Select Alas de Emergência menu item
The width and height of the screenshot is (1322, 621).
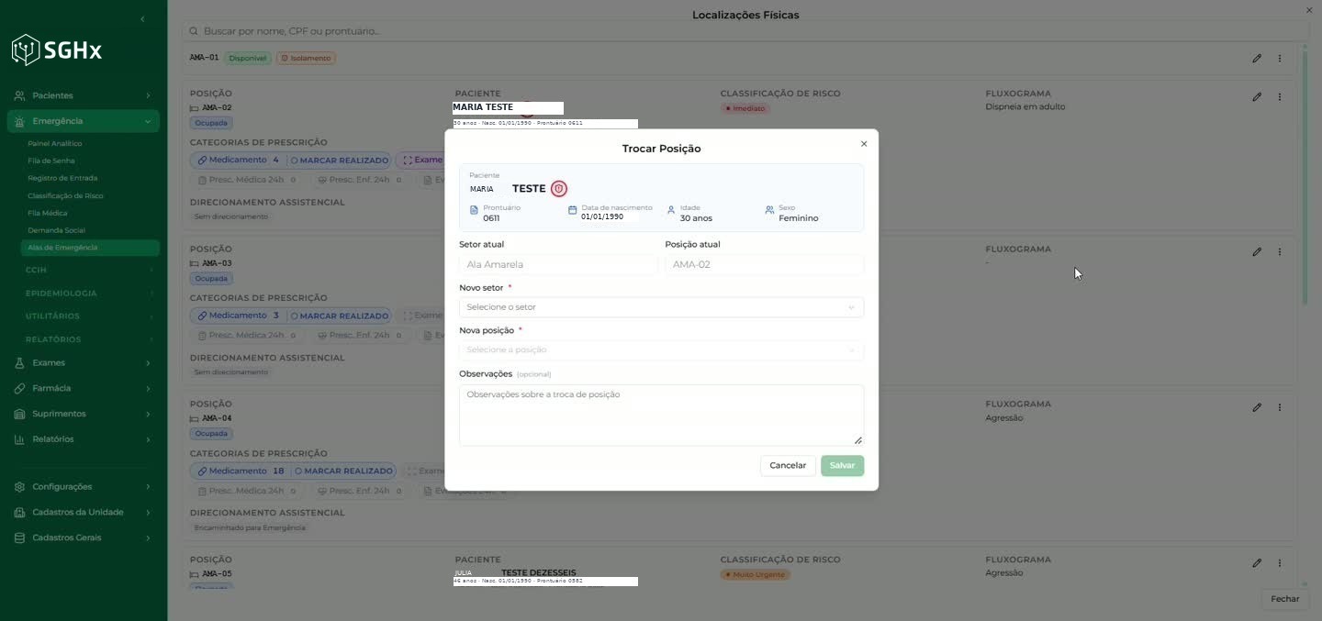[89, 248]
